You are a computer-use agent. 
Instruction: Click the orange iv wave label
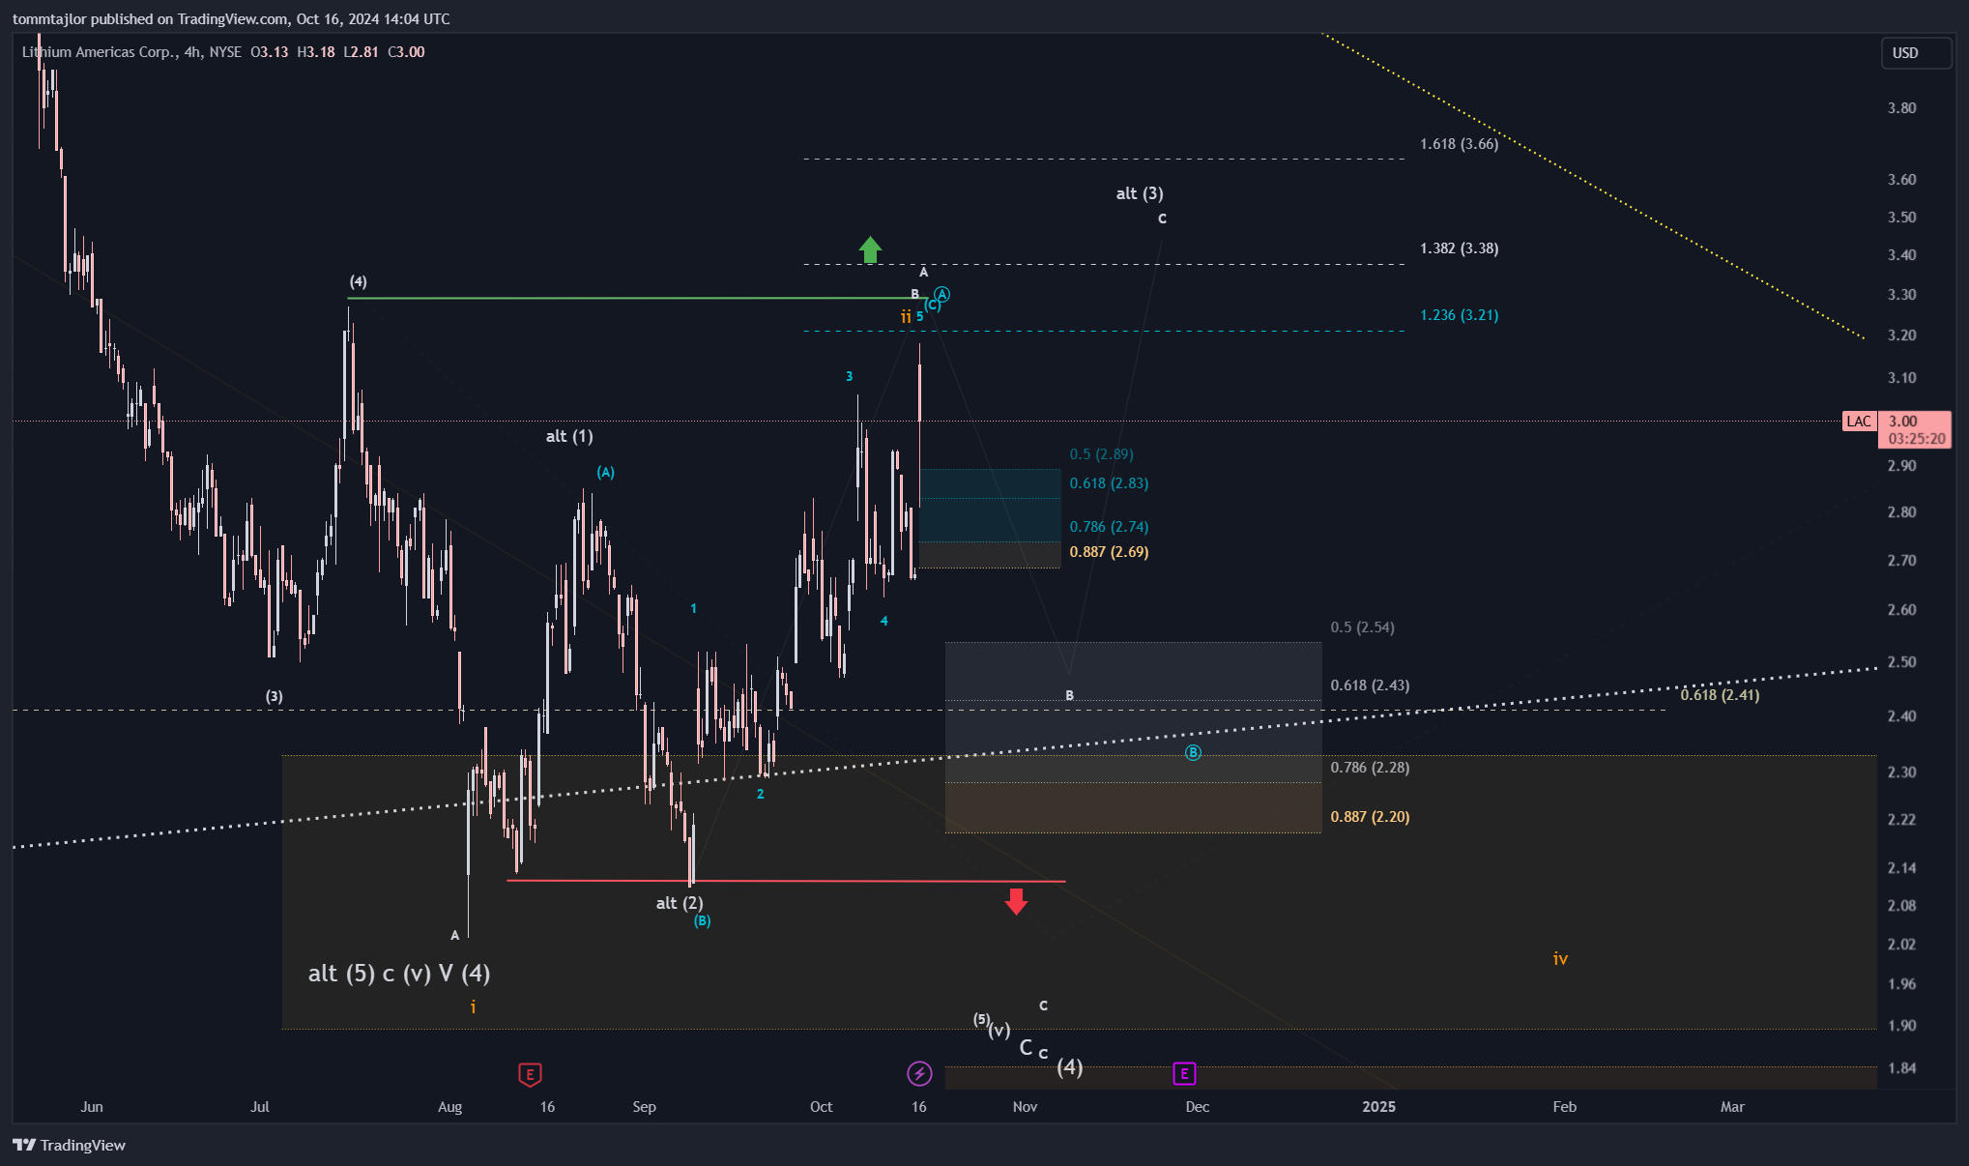point(1560,959)
